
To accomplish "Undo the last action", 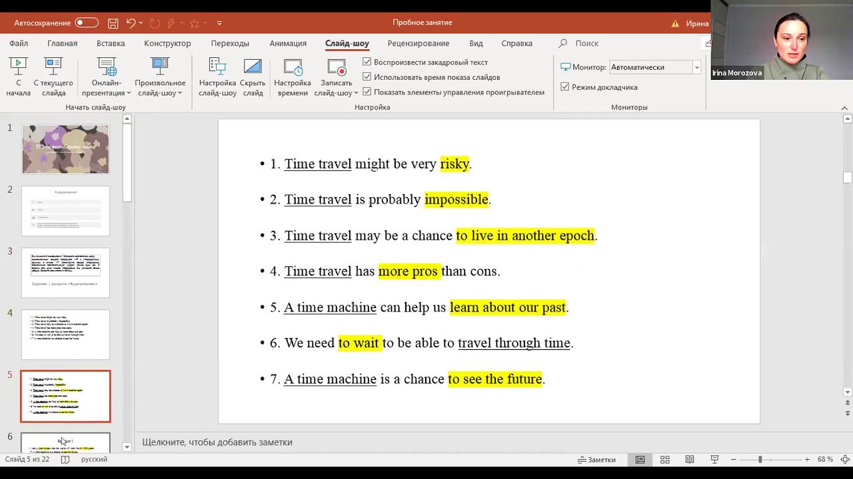I will coord(131,23).
